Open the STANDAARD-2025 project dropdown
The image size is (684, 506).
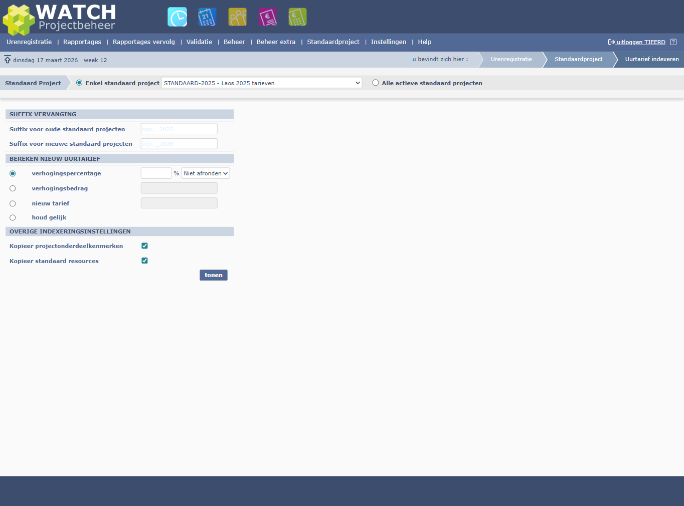pos(261,83)
